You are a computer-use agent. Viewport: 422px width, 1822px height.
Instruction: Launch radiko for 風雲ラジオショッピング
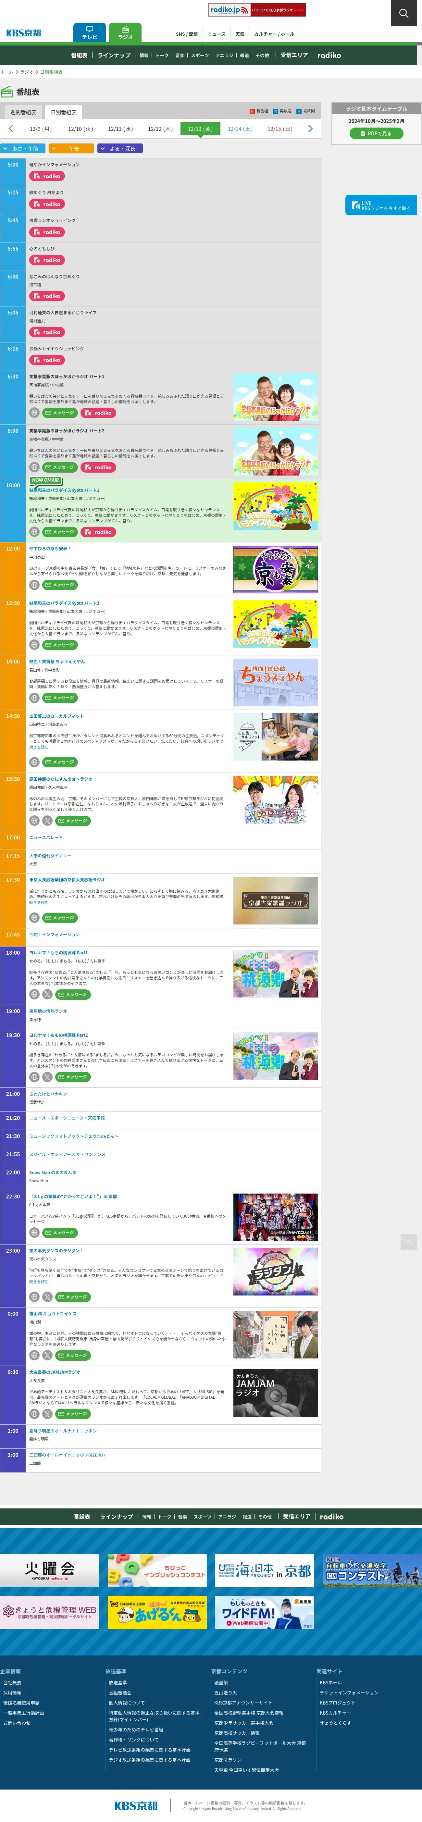click(x=47, y=232)
